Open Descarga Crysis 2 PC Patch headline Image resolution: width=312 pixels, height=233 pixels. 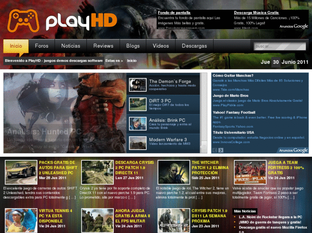(x=134, y=168)
